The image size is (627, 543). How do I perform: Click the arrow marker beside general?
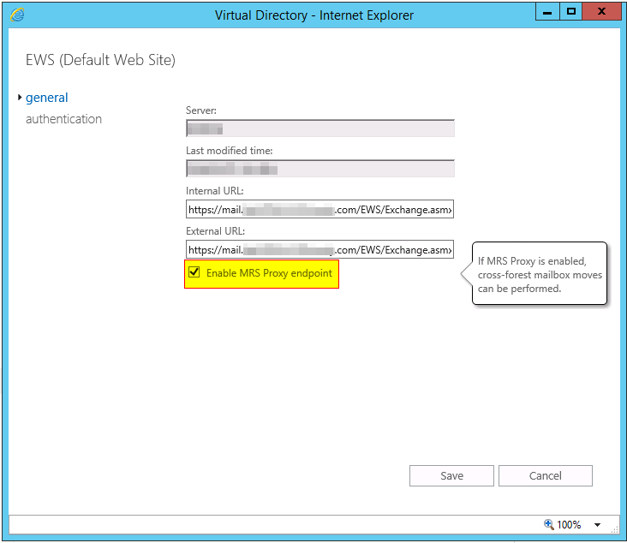tap(20, 98)
